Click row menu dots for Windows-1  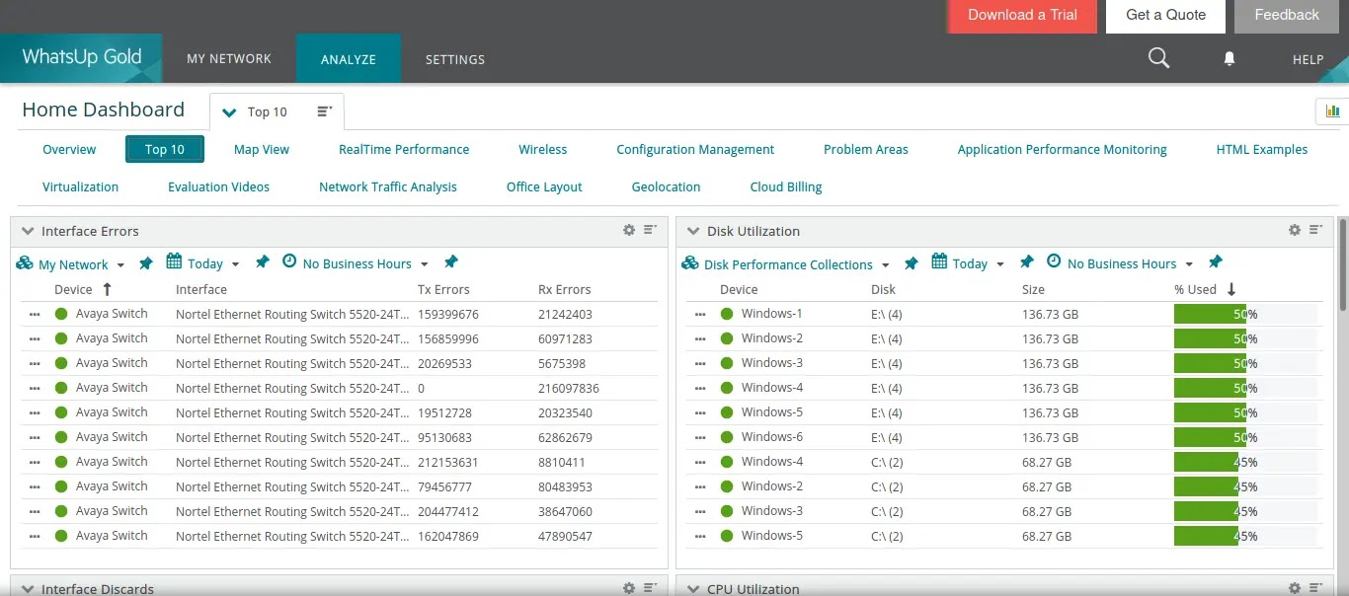pyautogui.click(x=700, y=314)
